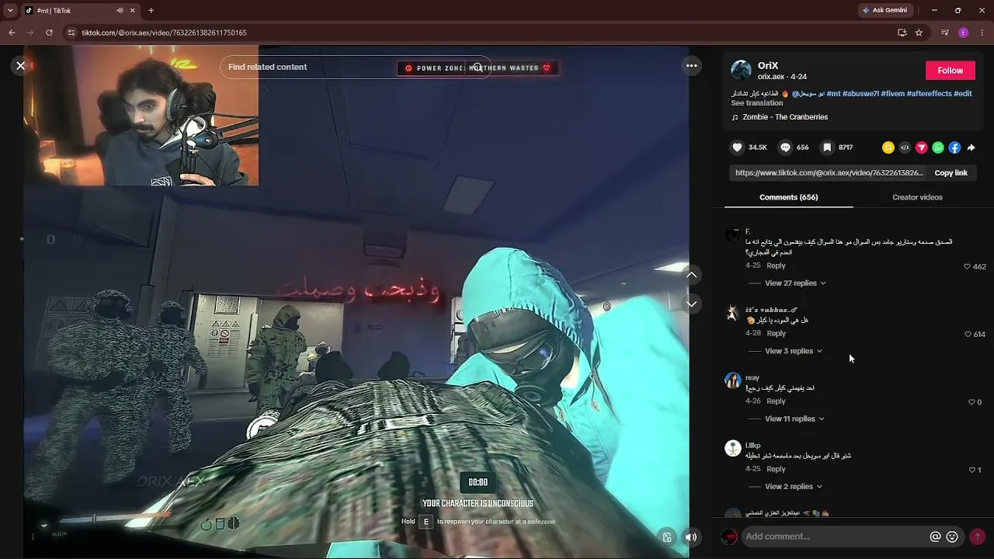Image resolution: width=994 pixels, height=559 pixels.
Task: Click See translation link
Action: click(x=756, y=103)
